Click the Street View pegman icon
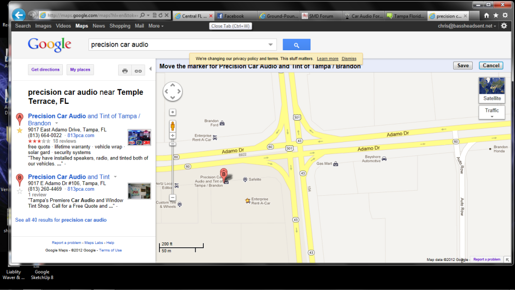 [x=173, y=125]
